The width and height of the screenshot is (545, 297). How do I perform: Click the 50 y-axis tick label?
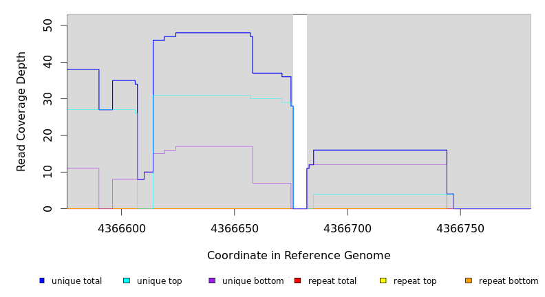[x=47, y=25]
